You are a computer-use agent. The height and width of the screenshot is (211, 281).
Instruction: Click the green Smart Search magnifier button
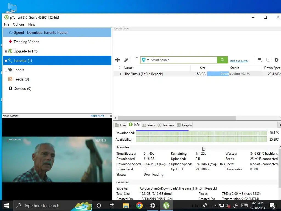[x=222, y=60]
